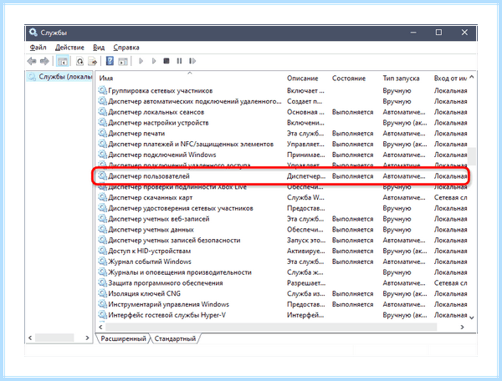Select Диспетчер учетных данных service

tap(283, 230)
